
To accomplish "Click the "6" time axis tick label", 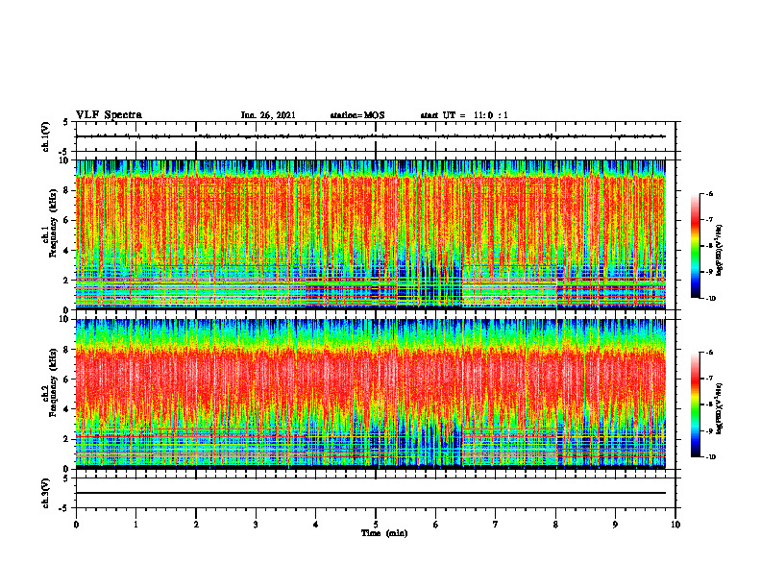I will pos(436,525).
